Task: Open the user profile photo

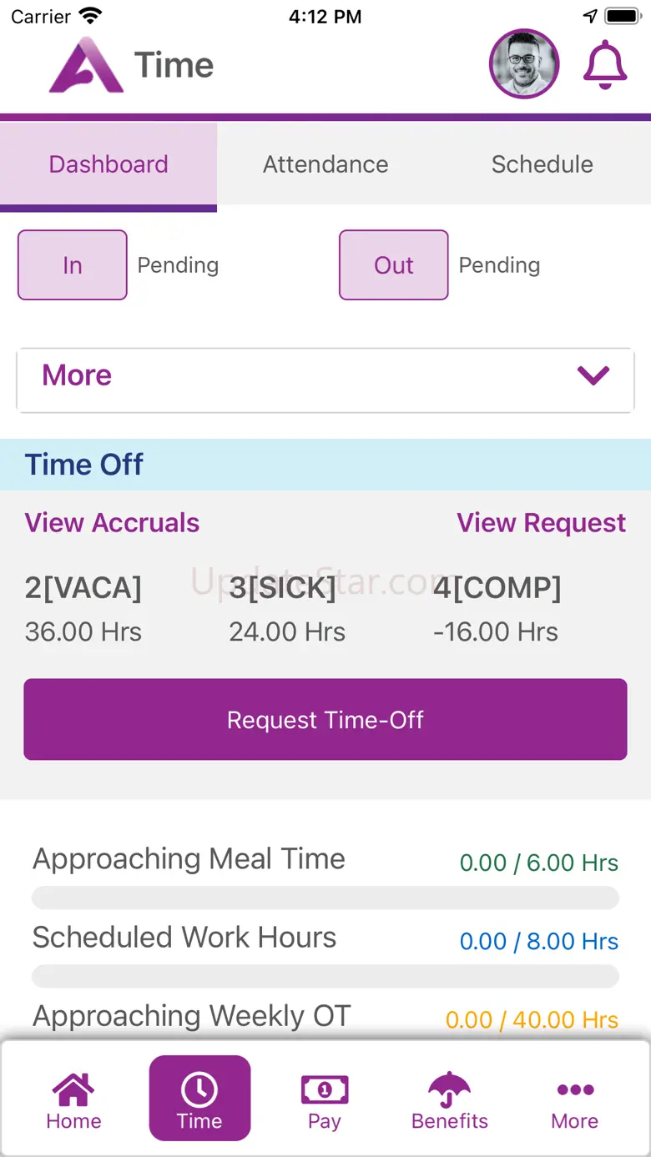Action: pos(524,64)
